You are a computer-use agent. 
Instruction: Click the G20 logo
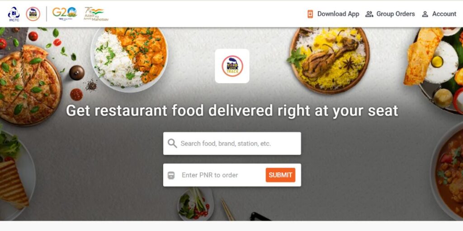click(65, 13)
